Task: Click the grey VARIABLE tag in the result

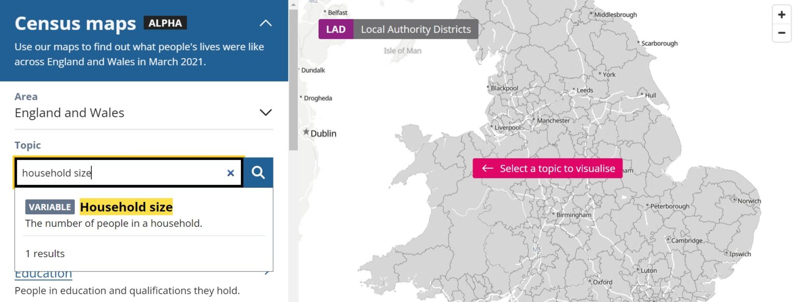Action: 49,207
